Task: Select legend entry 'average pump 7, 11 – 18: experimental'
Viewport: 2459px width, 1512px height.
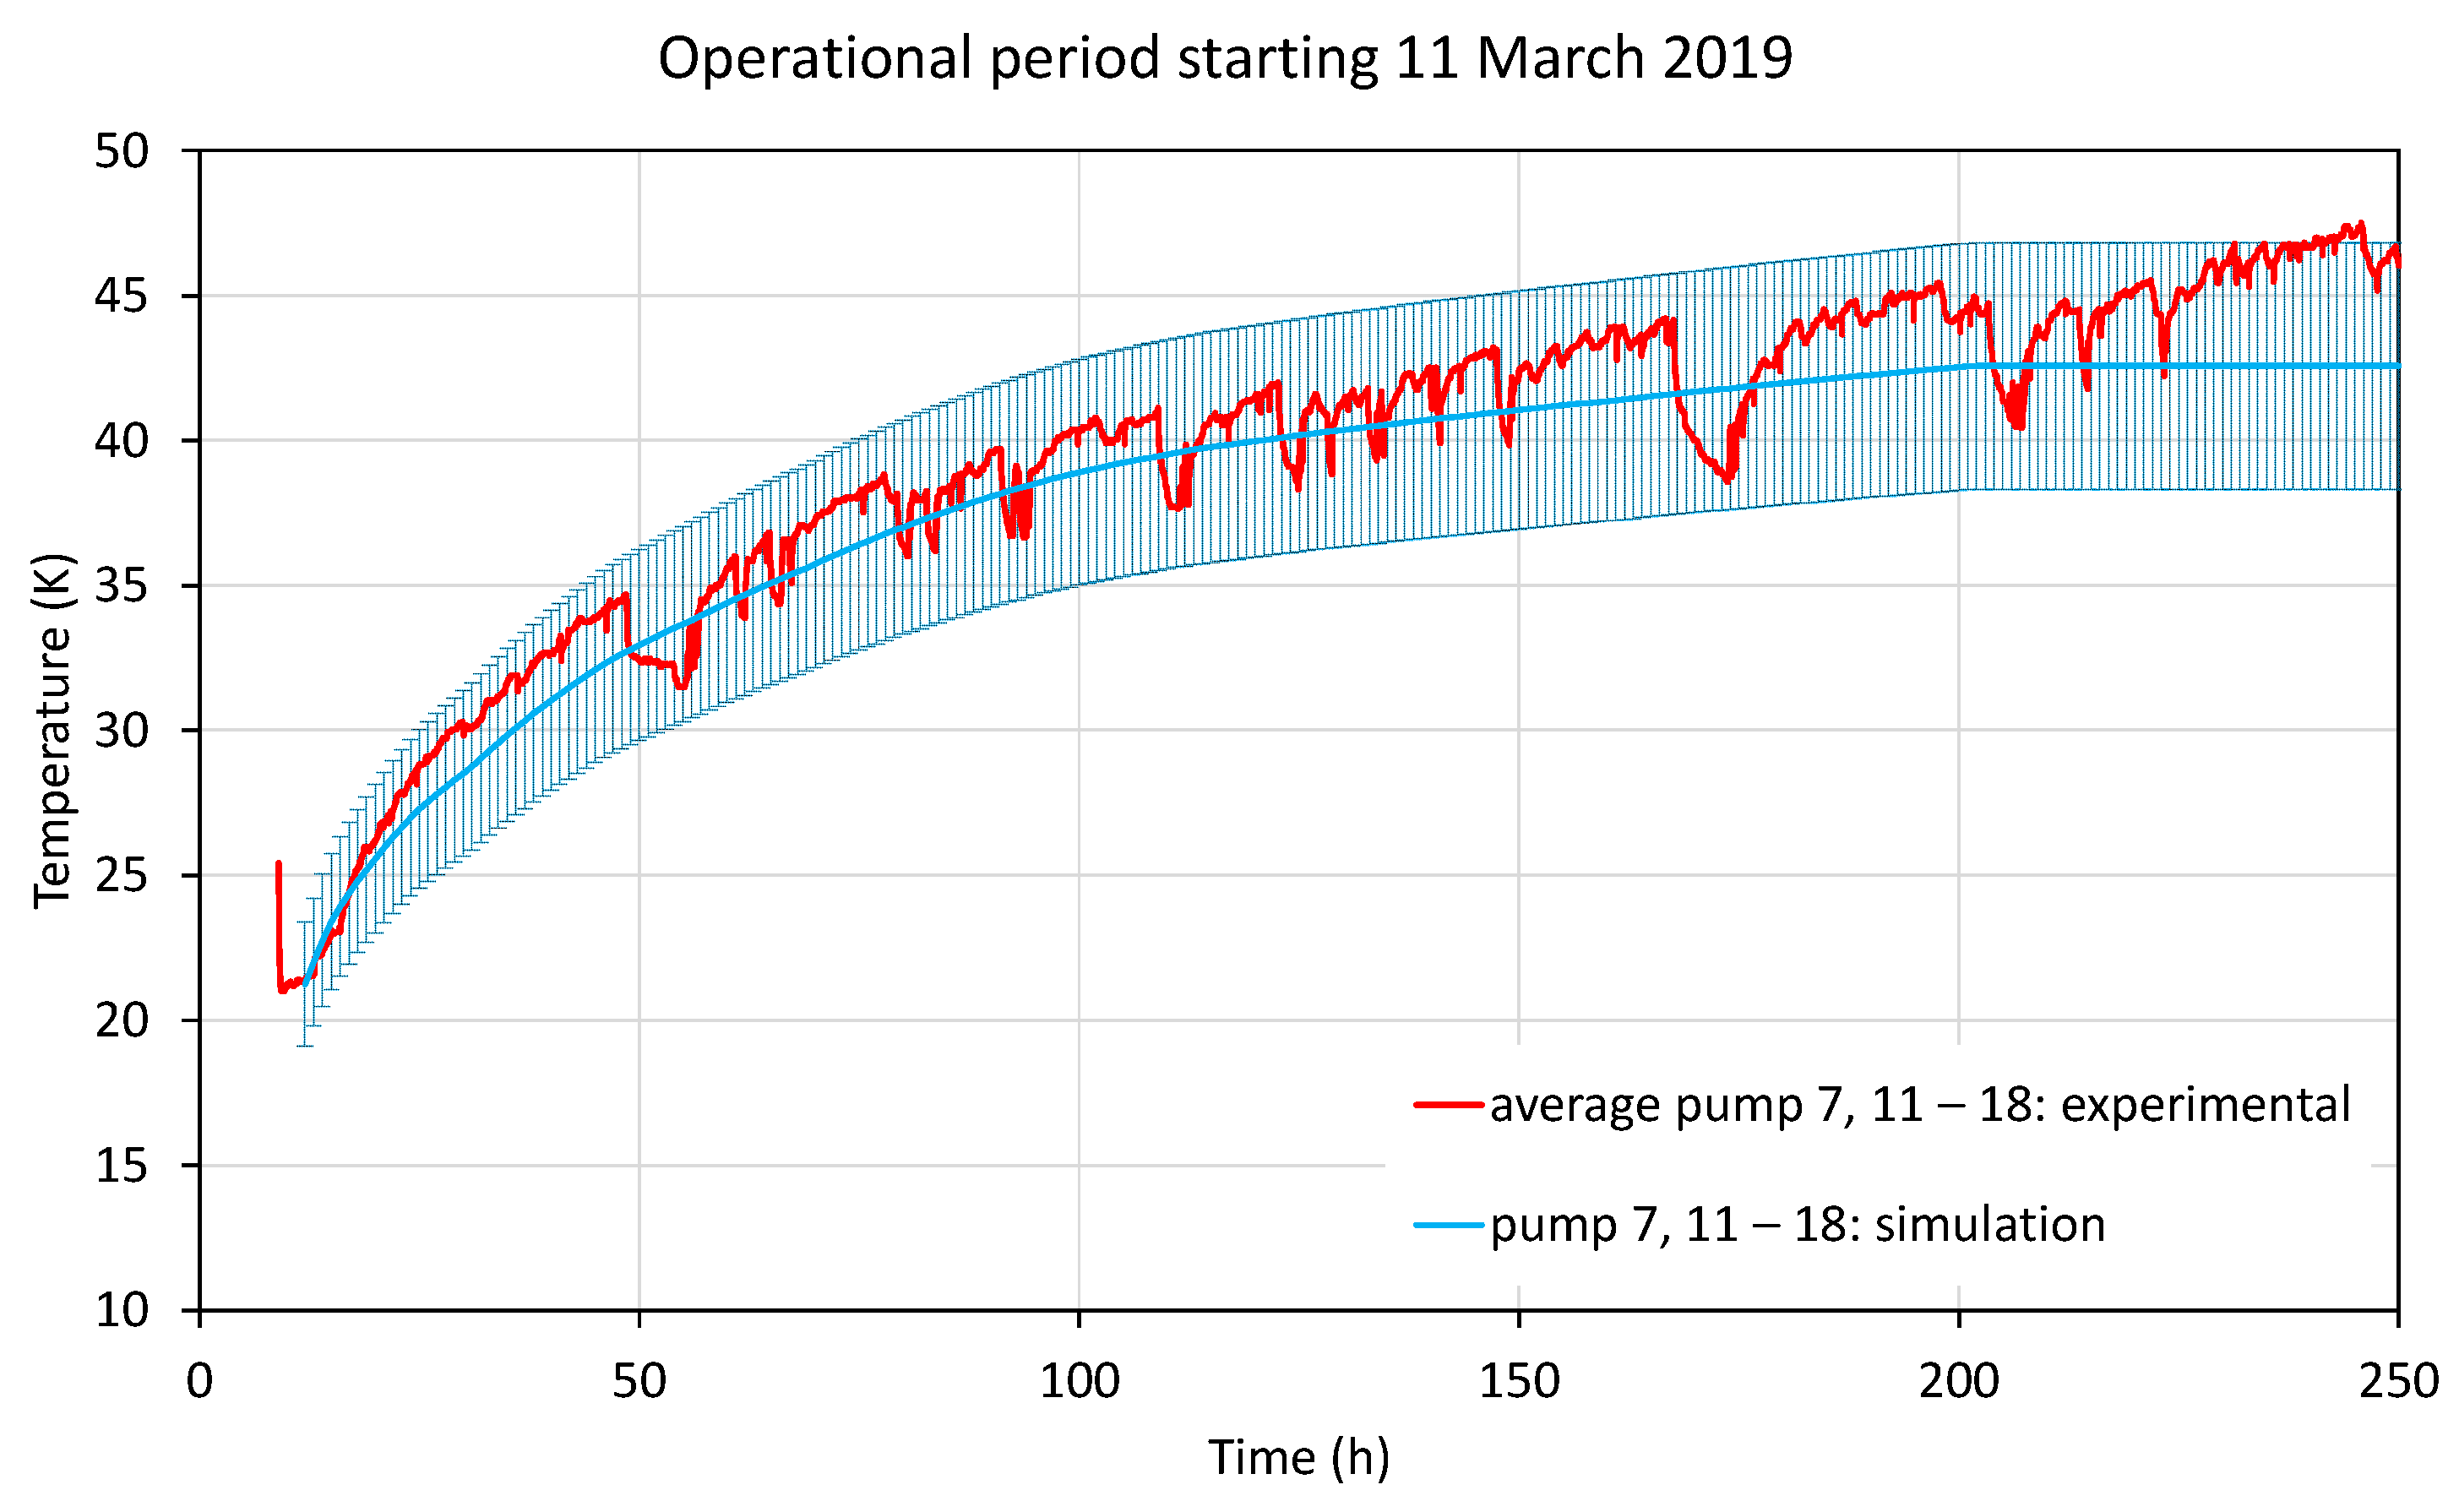Action: [1918, 1105]
